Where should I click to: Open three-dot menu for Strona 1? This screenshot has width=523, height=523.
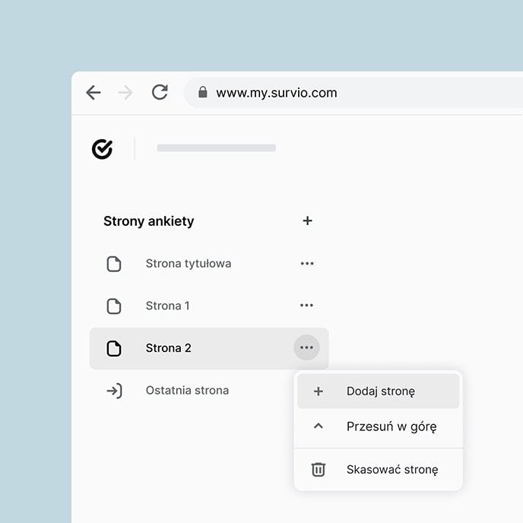[306, 306]
